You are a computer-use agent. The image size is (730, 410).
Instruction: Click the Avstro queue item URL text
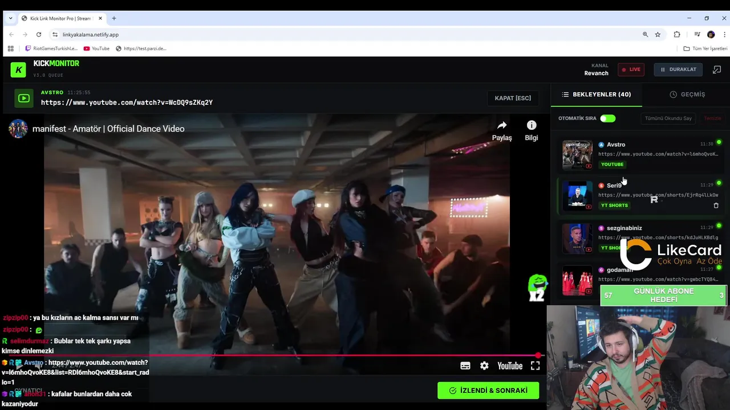point(658,154)
